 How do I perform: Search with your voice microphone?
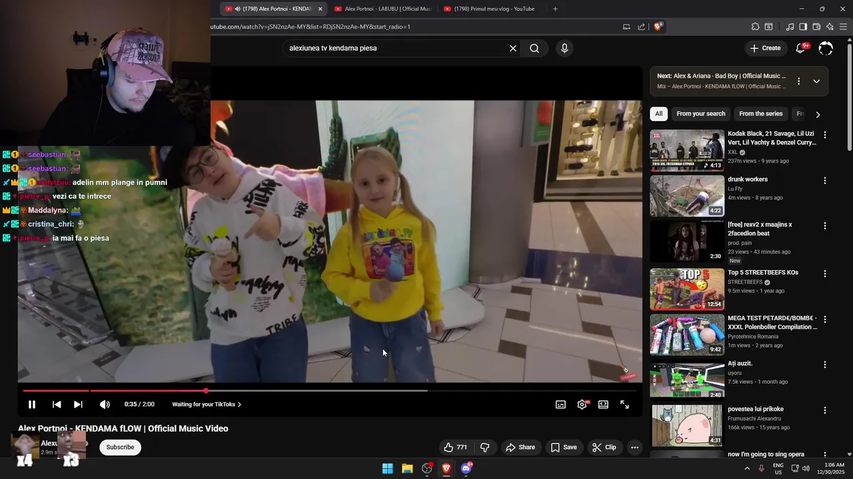pyautogui.click(x=564, y=48)
